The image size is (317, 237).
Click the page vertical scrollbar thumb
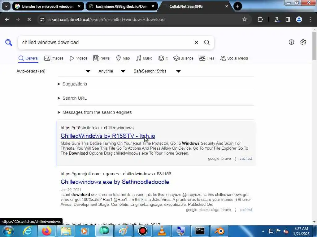coord(314,46)
